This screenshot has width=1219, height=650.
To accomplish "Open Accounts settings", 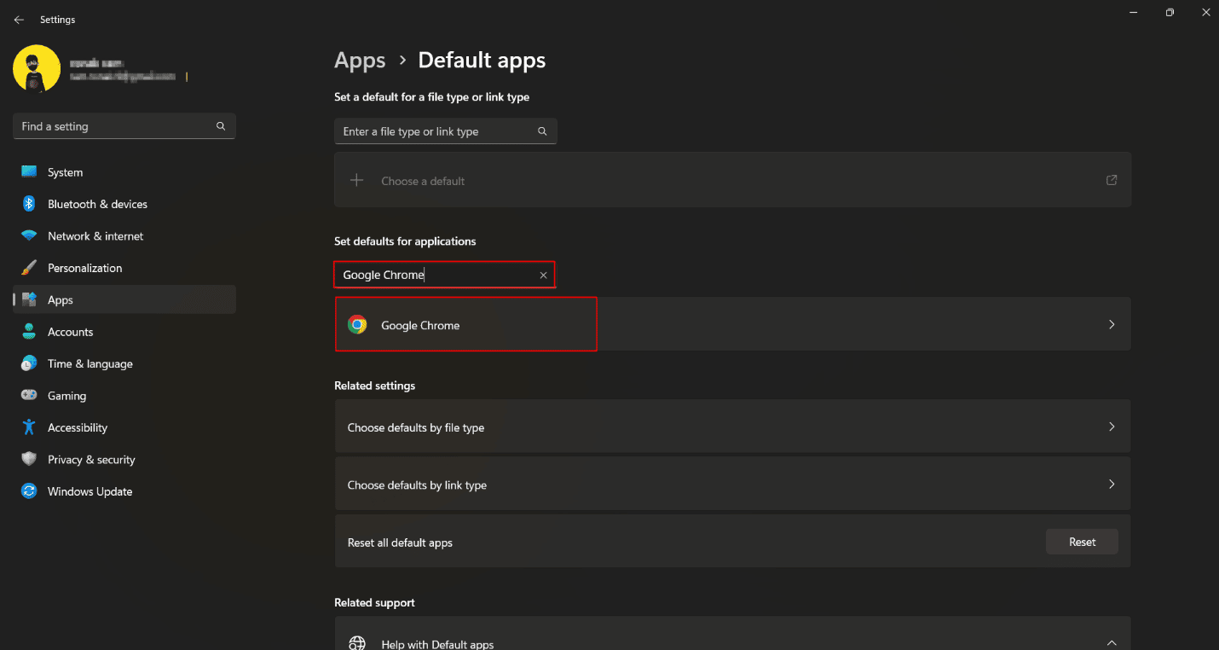I will [70, 331].
